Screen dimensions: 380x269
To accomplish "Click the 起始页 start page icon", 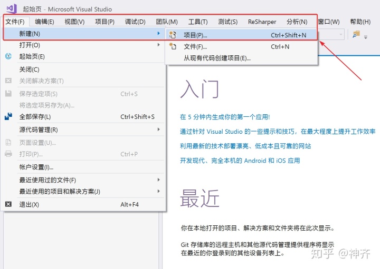I will (x=8, y=56).
